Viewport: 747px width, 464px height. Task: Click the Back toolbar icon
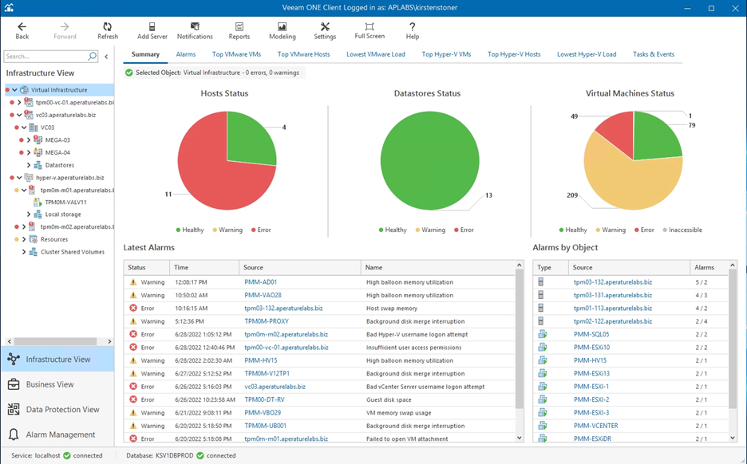click(22, 27)
